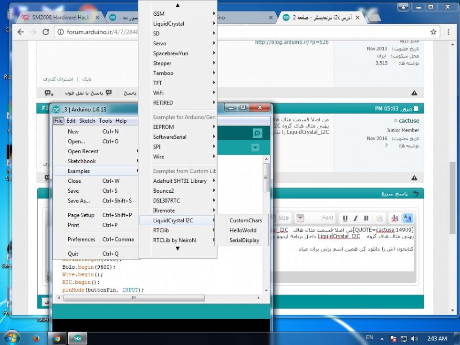
Task: Toggle the editor source mode A/A button
Action: click(408, 218)
